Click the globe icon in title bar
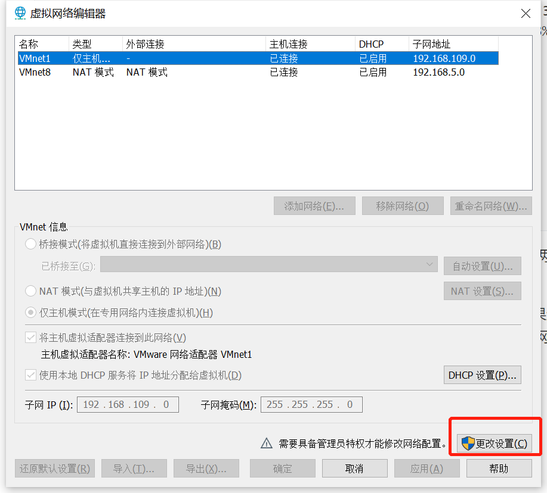Image resolution: width=547 pixels, height=493 pixels. (20, 13)
